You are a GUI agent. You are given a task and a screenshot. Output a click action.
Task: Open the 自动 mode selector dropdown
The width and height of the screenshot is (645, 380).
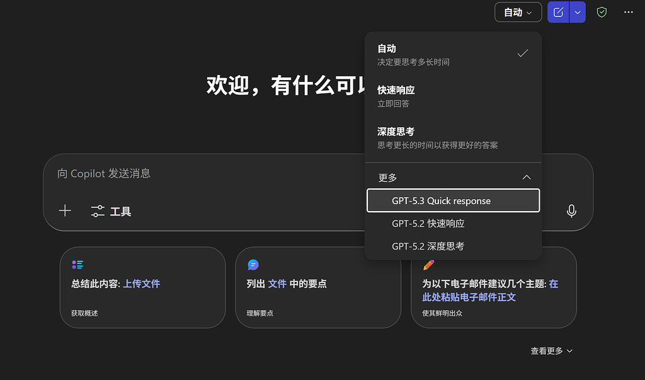[x=518, y=13]
